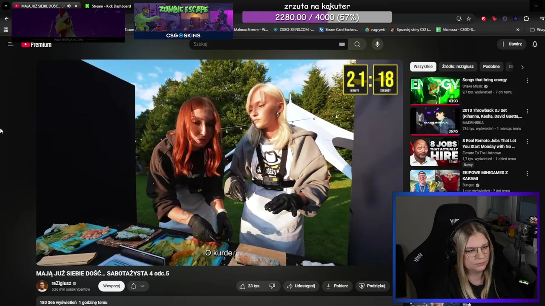Go back with browser back arrow
The height and width of the screenshot is (306, 545).
tap(6, 19)
